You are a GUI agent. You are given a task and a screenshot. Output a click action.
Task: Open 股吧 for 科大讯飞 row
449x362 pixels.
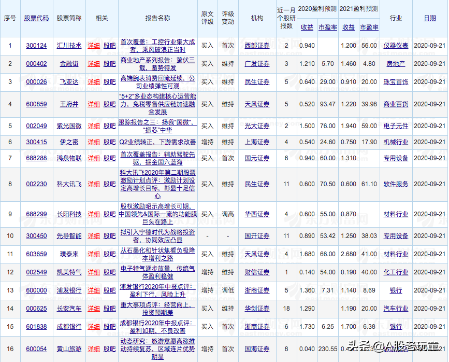pos(109,184)
